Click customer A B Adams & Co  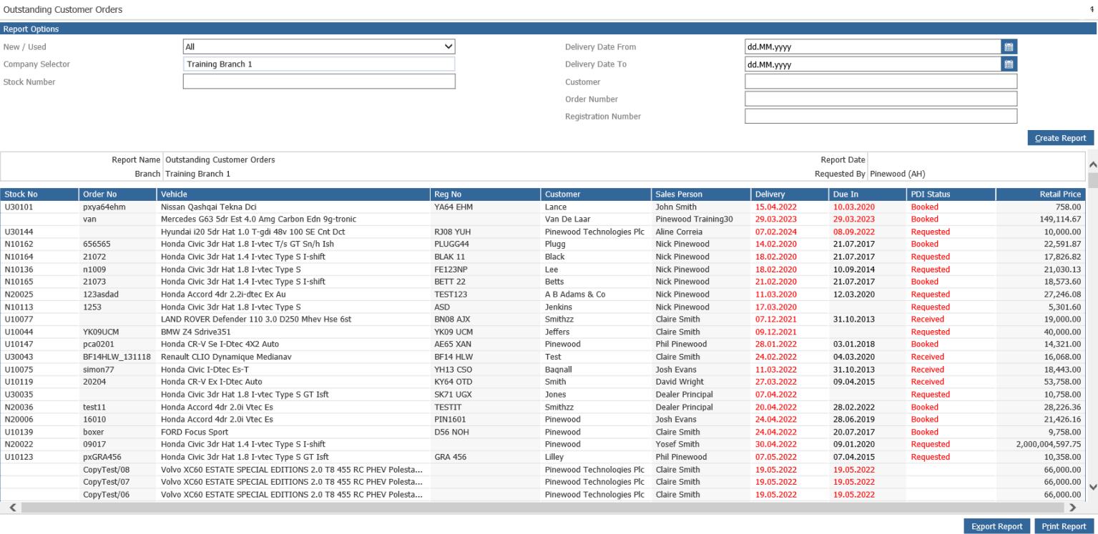(x=575, y=294)
